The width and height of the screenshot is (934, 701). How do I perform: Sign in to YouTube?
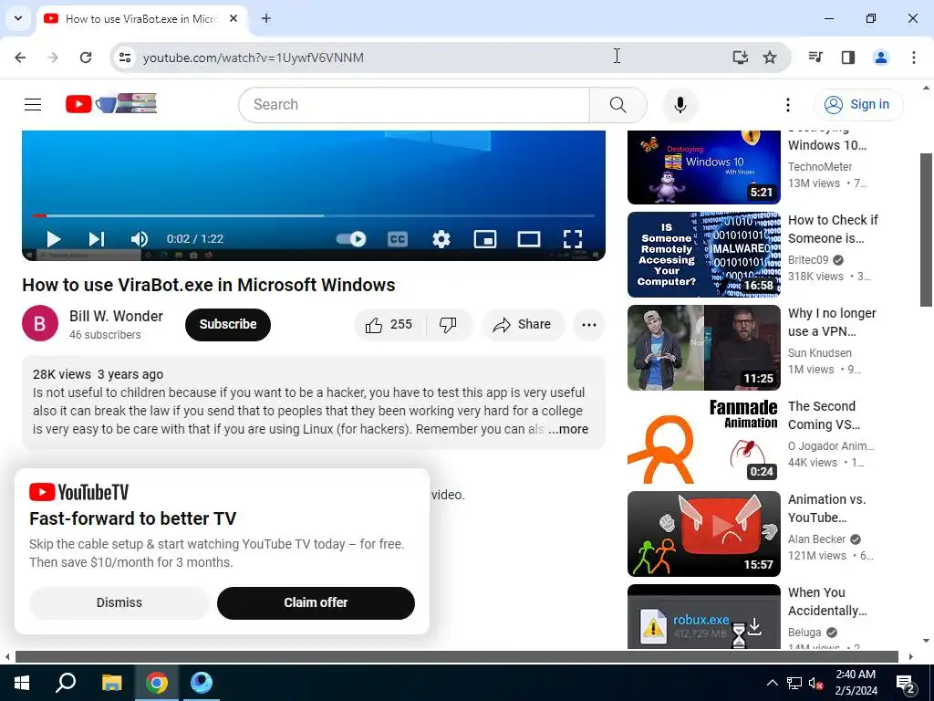tap(857, 104)
